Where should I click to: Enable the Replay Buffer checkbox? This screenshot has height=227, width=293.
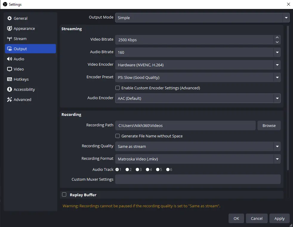[x=64, y=195]
